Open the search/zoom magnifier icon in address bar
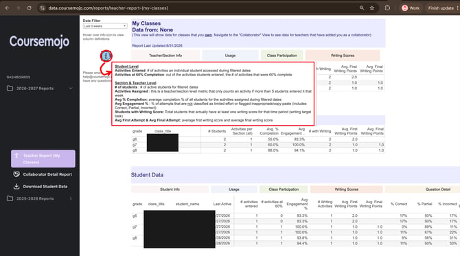 pyautogui.click(x=362, y=8)
